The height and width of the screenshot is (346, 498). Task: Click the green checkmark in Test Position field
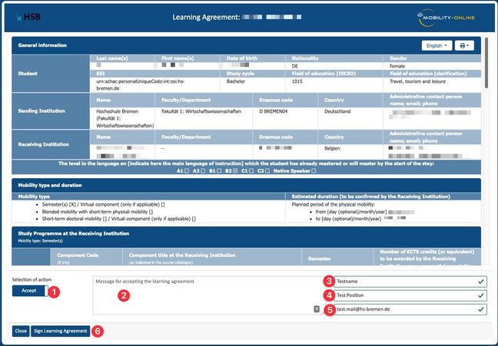click(x=481, y=295)
